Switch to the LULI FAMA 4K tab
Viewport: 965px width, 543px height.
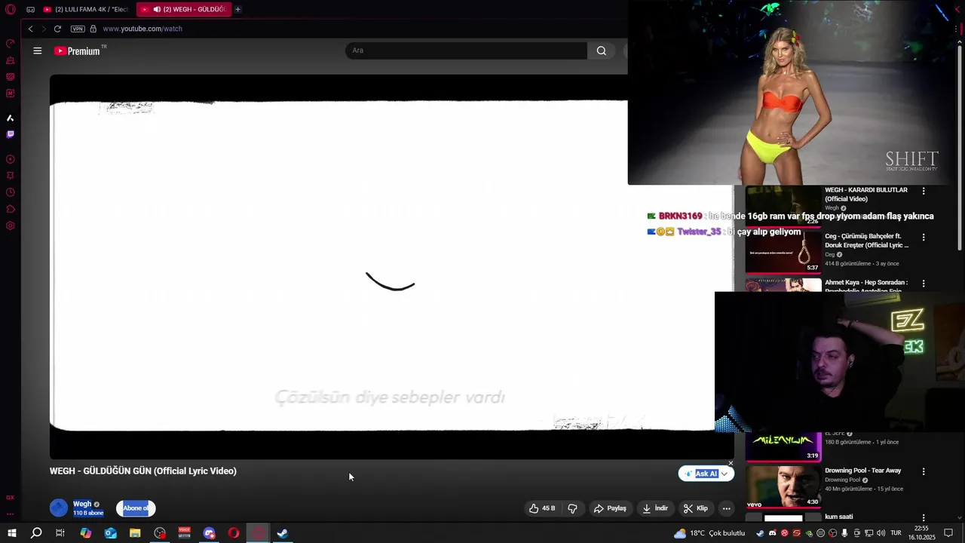[x=86, y=9]
